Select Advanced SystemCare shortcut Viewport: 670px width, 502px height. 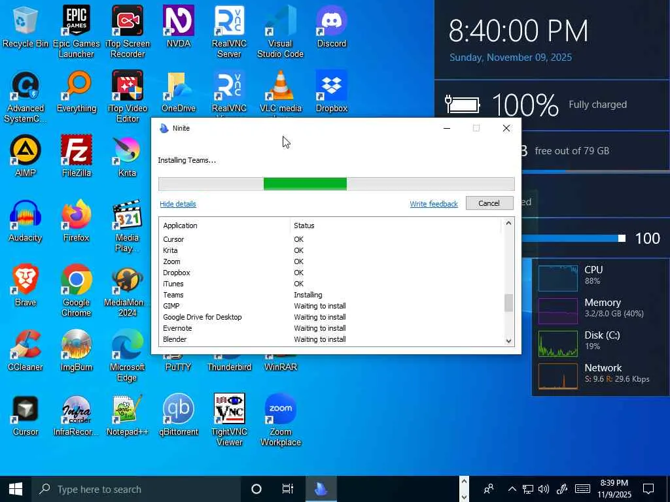[26, 97]
